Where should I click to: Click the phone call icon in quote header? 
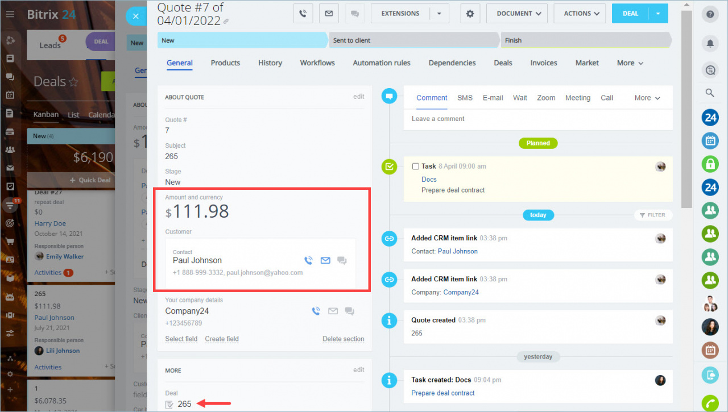point(303,14)
